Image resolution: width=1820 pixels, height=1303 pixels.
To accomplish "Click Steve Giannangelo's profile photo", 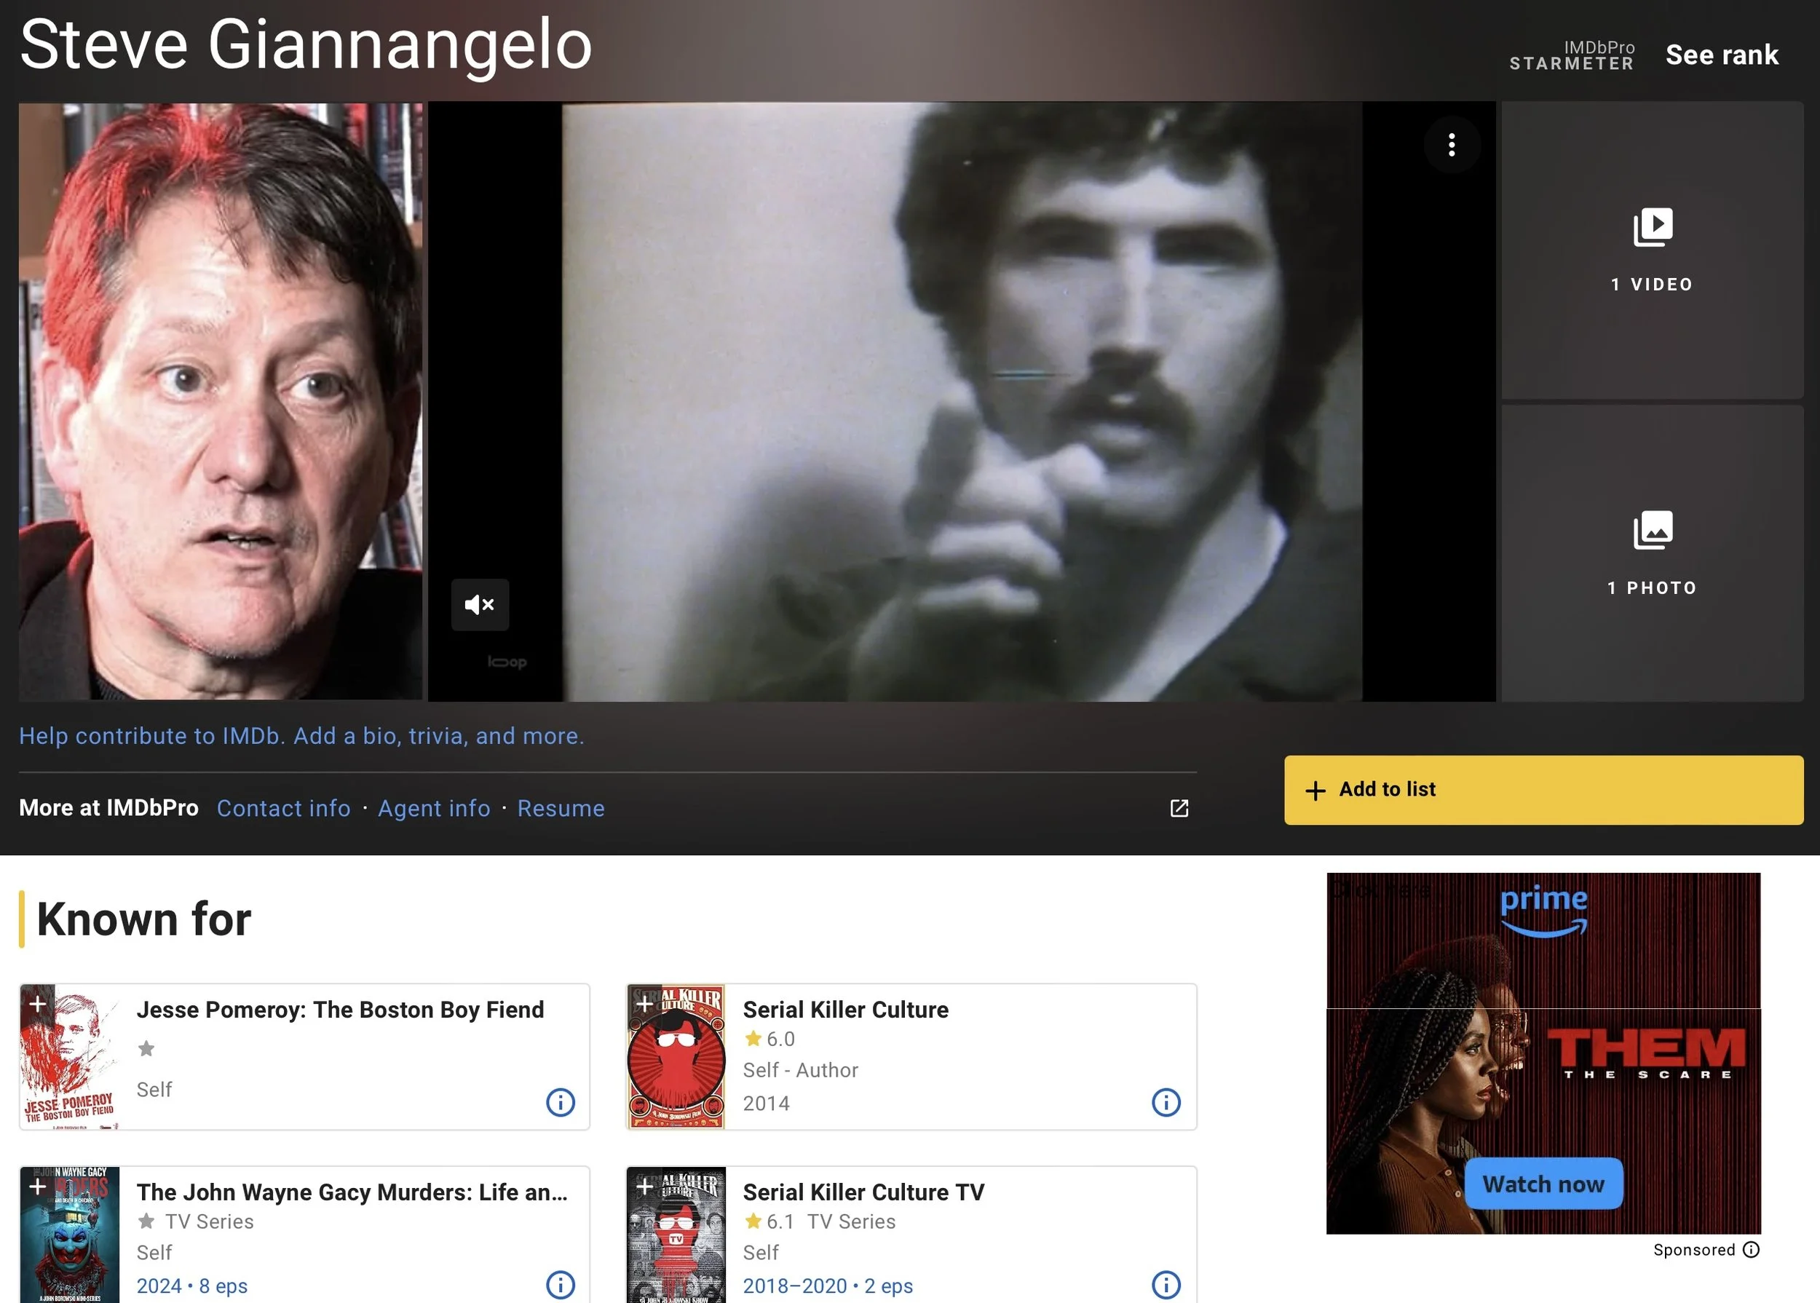I will (x=220, y=401).
